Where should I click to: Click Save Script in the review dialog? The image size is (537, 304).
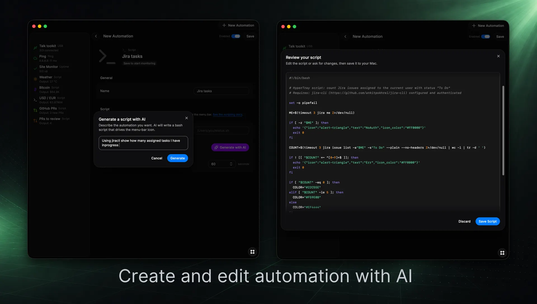pyautogui.click(x=487, y=221)
